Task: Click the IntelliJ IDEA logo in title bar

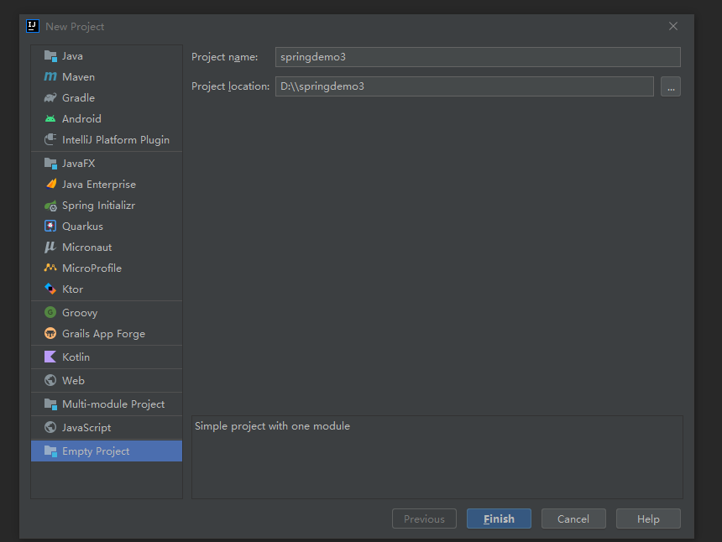Action: pyautogui.click(x=33, y=26)
